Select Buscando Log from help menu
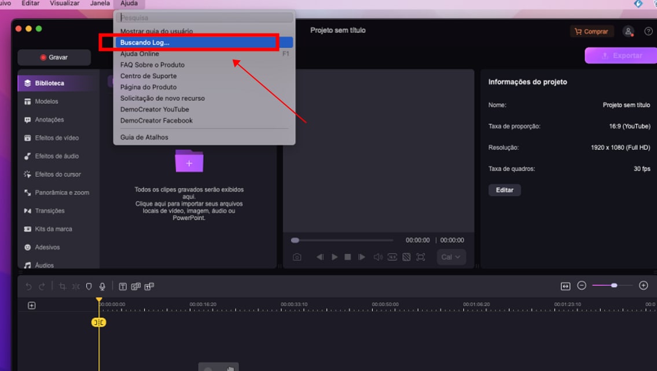 (x=145, y=42)
